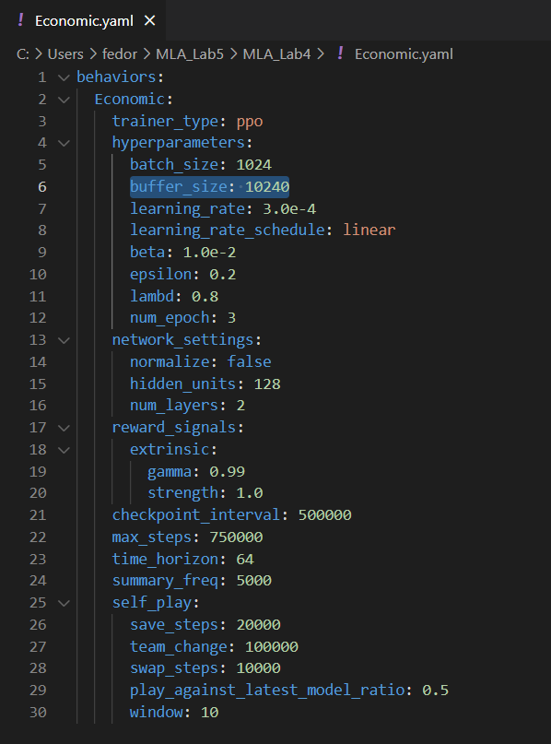551x744 pixels.
Task: Click the time_horizon value 64
Action: click(245, 560)
